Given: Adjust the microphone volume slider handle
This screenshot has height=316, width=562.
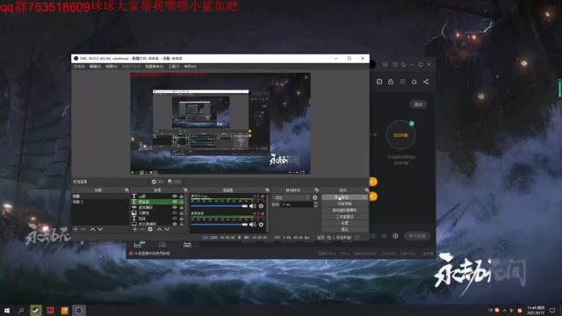Looking at the screenshot, I should 245,206.
